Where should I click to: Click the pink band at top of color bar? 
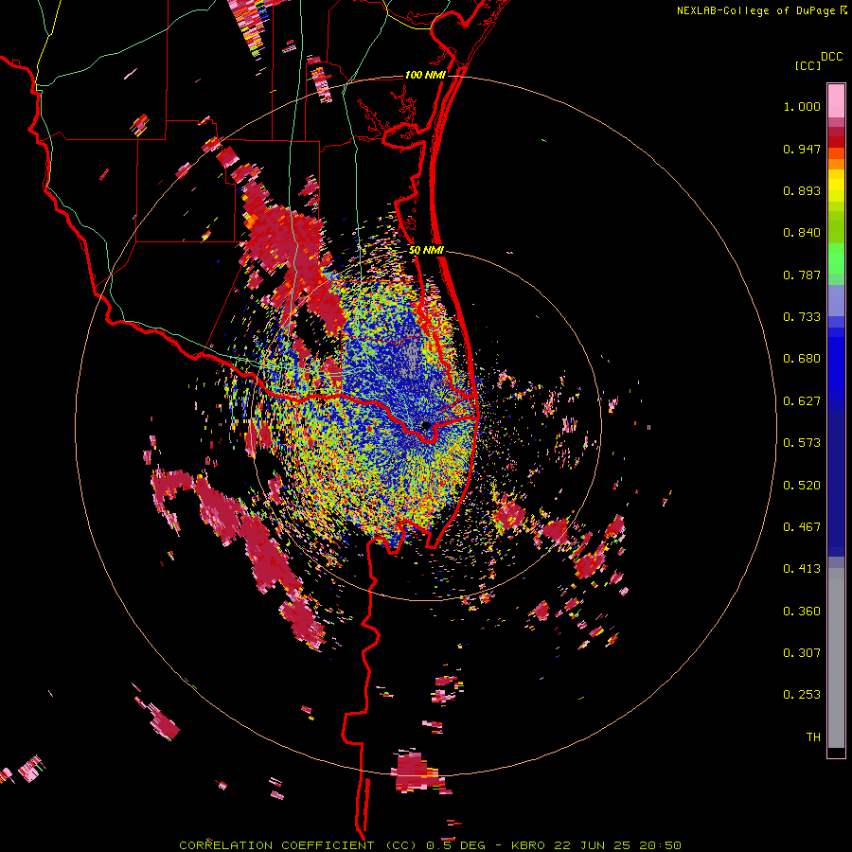(836, 101)
